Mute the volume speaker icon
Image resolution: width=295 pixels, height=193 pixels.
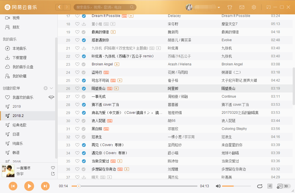[218, 186]
